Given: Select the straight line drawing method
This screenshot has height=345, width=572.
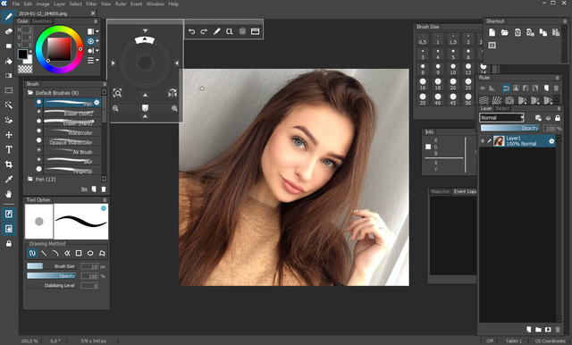Looking at the screenshot, I should [x=44, y=253].
